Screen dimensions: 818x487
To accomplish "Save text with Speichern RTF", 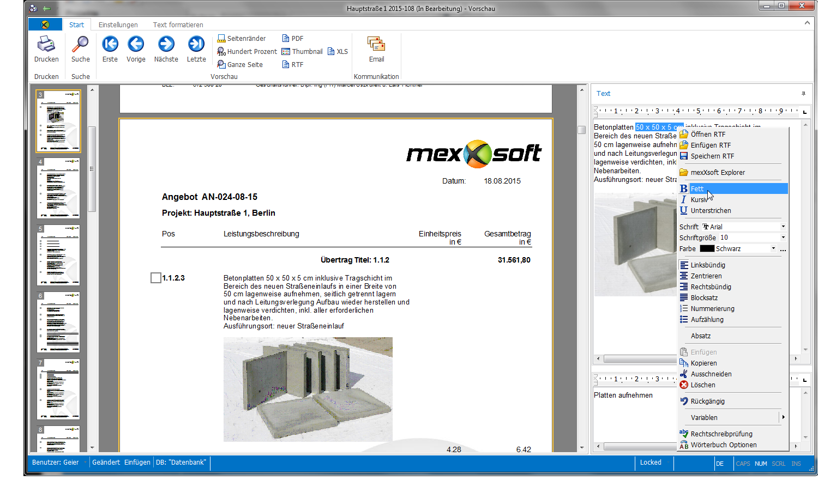I will (x=733, y=156).
